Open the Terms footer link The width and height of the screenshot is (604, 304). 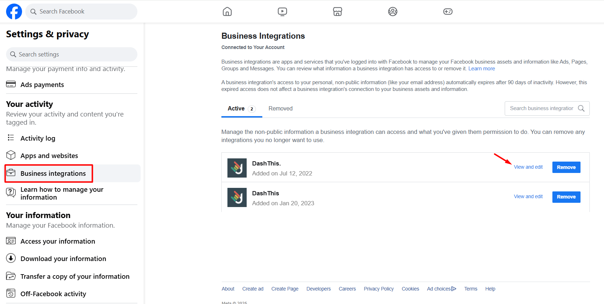click(471, 289)
